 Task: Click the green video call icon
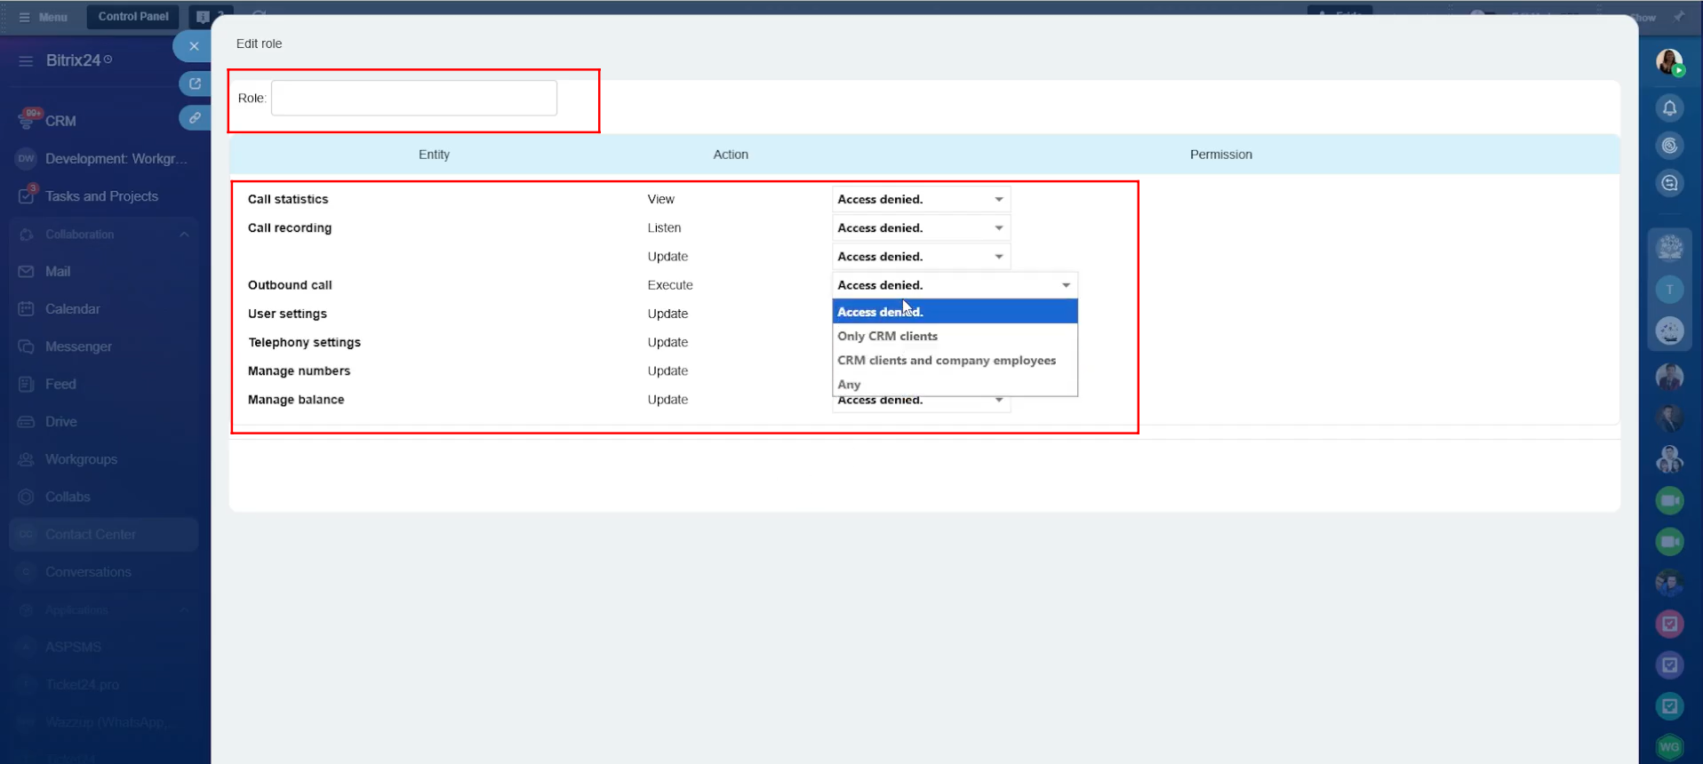[1669, 501]
